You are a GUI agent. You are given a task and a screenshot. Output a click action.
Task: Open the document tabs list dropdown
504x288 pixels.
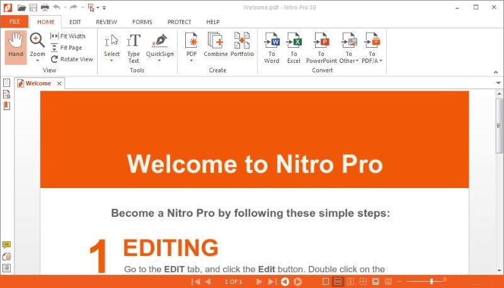point(498,83)
